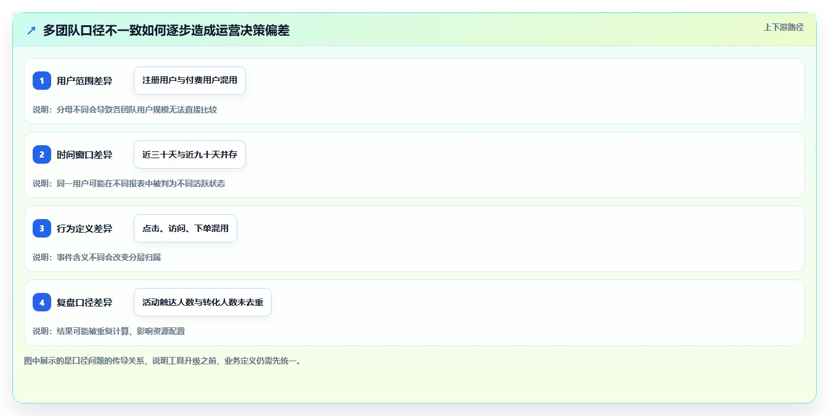Click the title 多团队口径不一致如何逐步造成运营决策偏差
The image size is (829, 416).
[x=166, y=30]
